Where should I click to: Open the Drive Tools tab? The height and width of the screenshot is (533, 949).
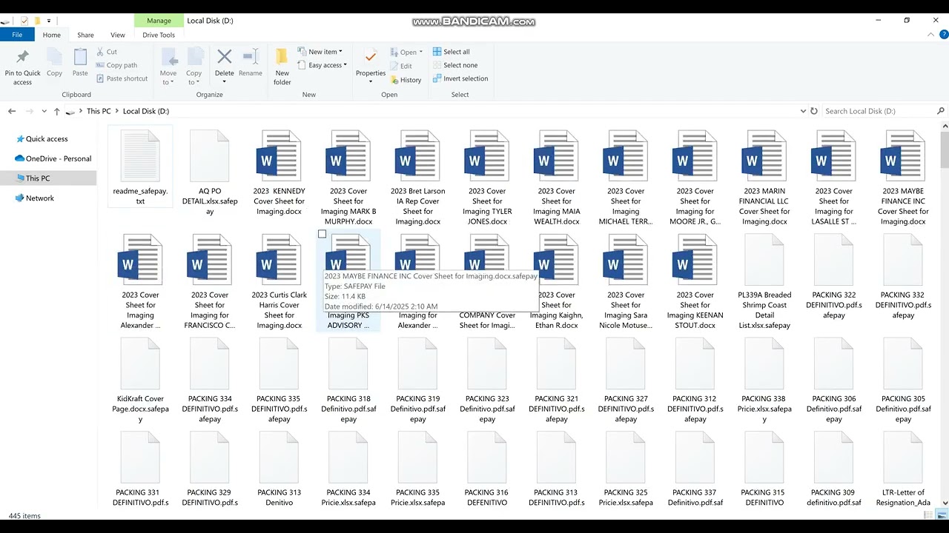pos(159,35)
